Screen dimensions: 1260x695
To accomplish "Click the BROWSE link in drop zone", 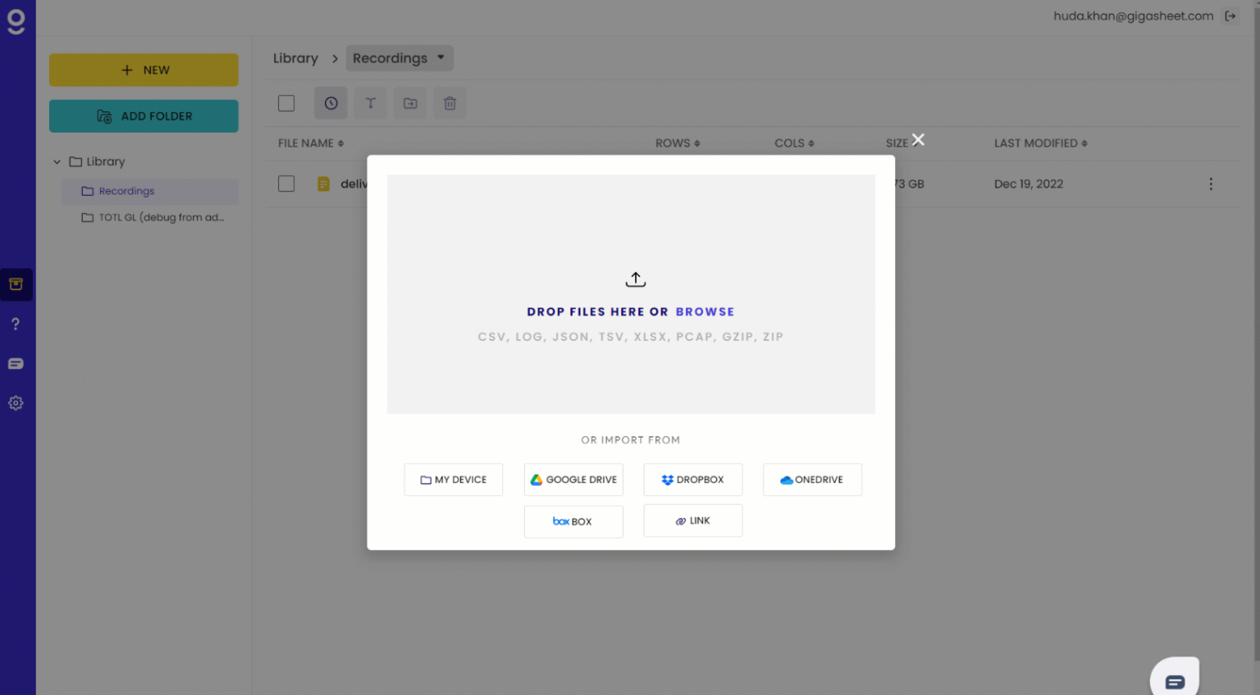I will [705, 311].
